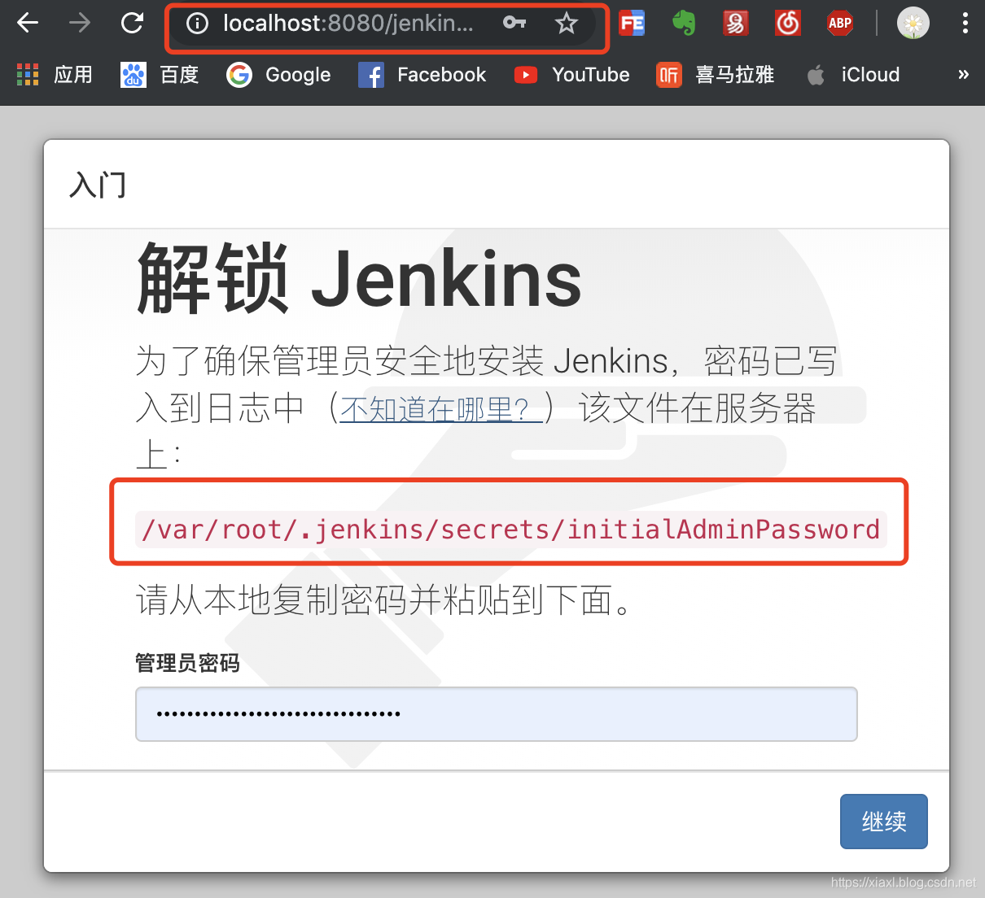Click the Chrome profile avatar
Image resolution: width=985 pixels, height=898 pixels.
pos(913,23)
